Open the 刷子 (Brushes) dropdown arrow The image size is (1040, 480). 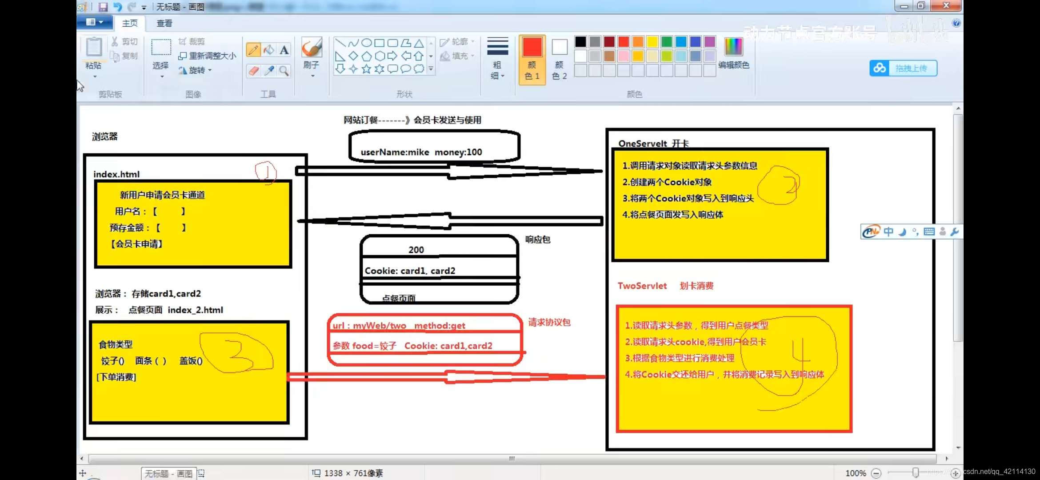(312, 76)
